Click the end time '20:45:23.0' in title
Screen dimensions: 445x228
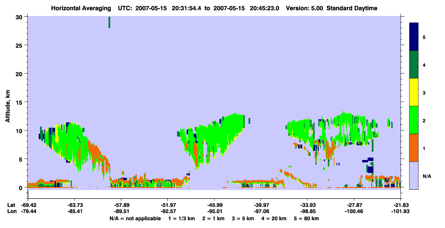(265, 8)
